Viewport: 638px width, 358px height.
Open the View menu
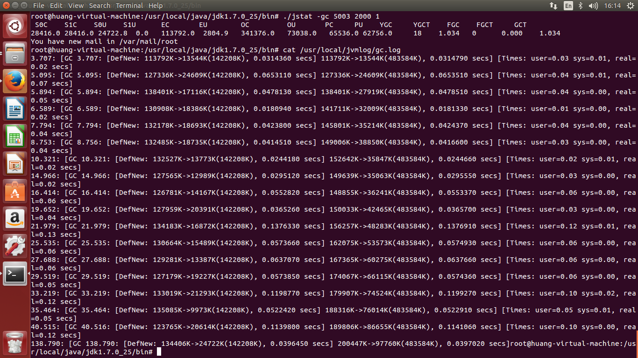76,6
